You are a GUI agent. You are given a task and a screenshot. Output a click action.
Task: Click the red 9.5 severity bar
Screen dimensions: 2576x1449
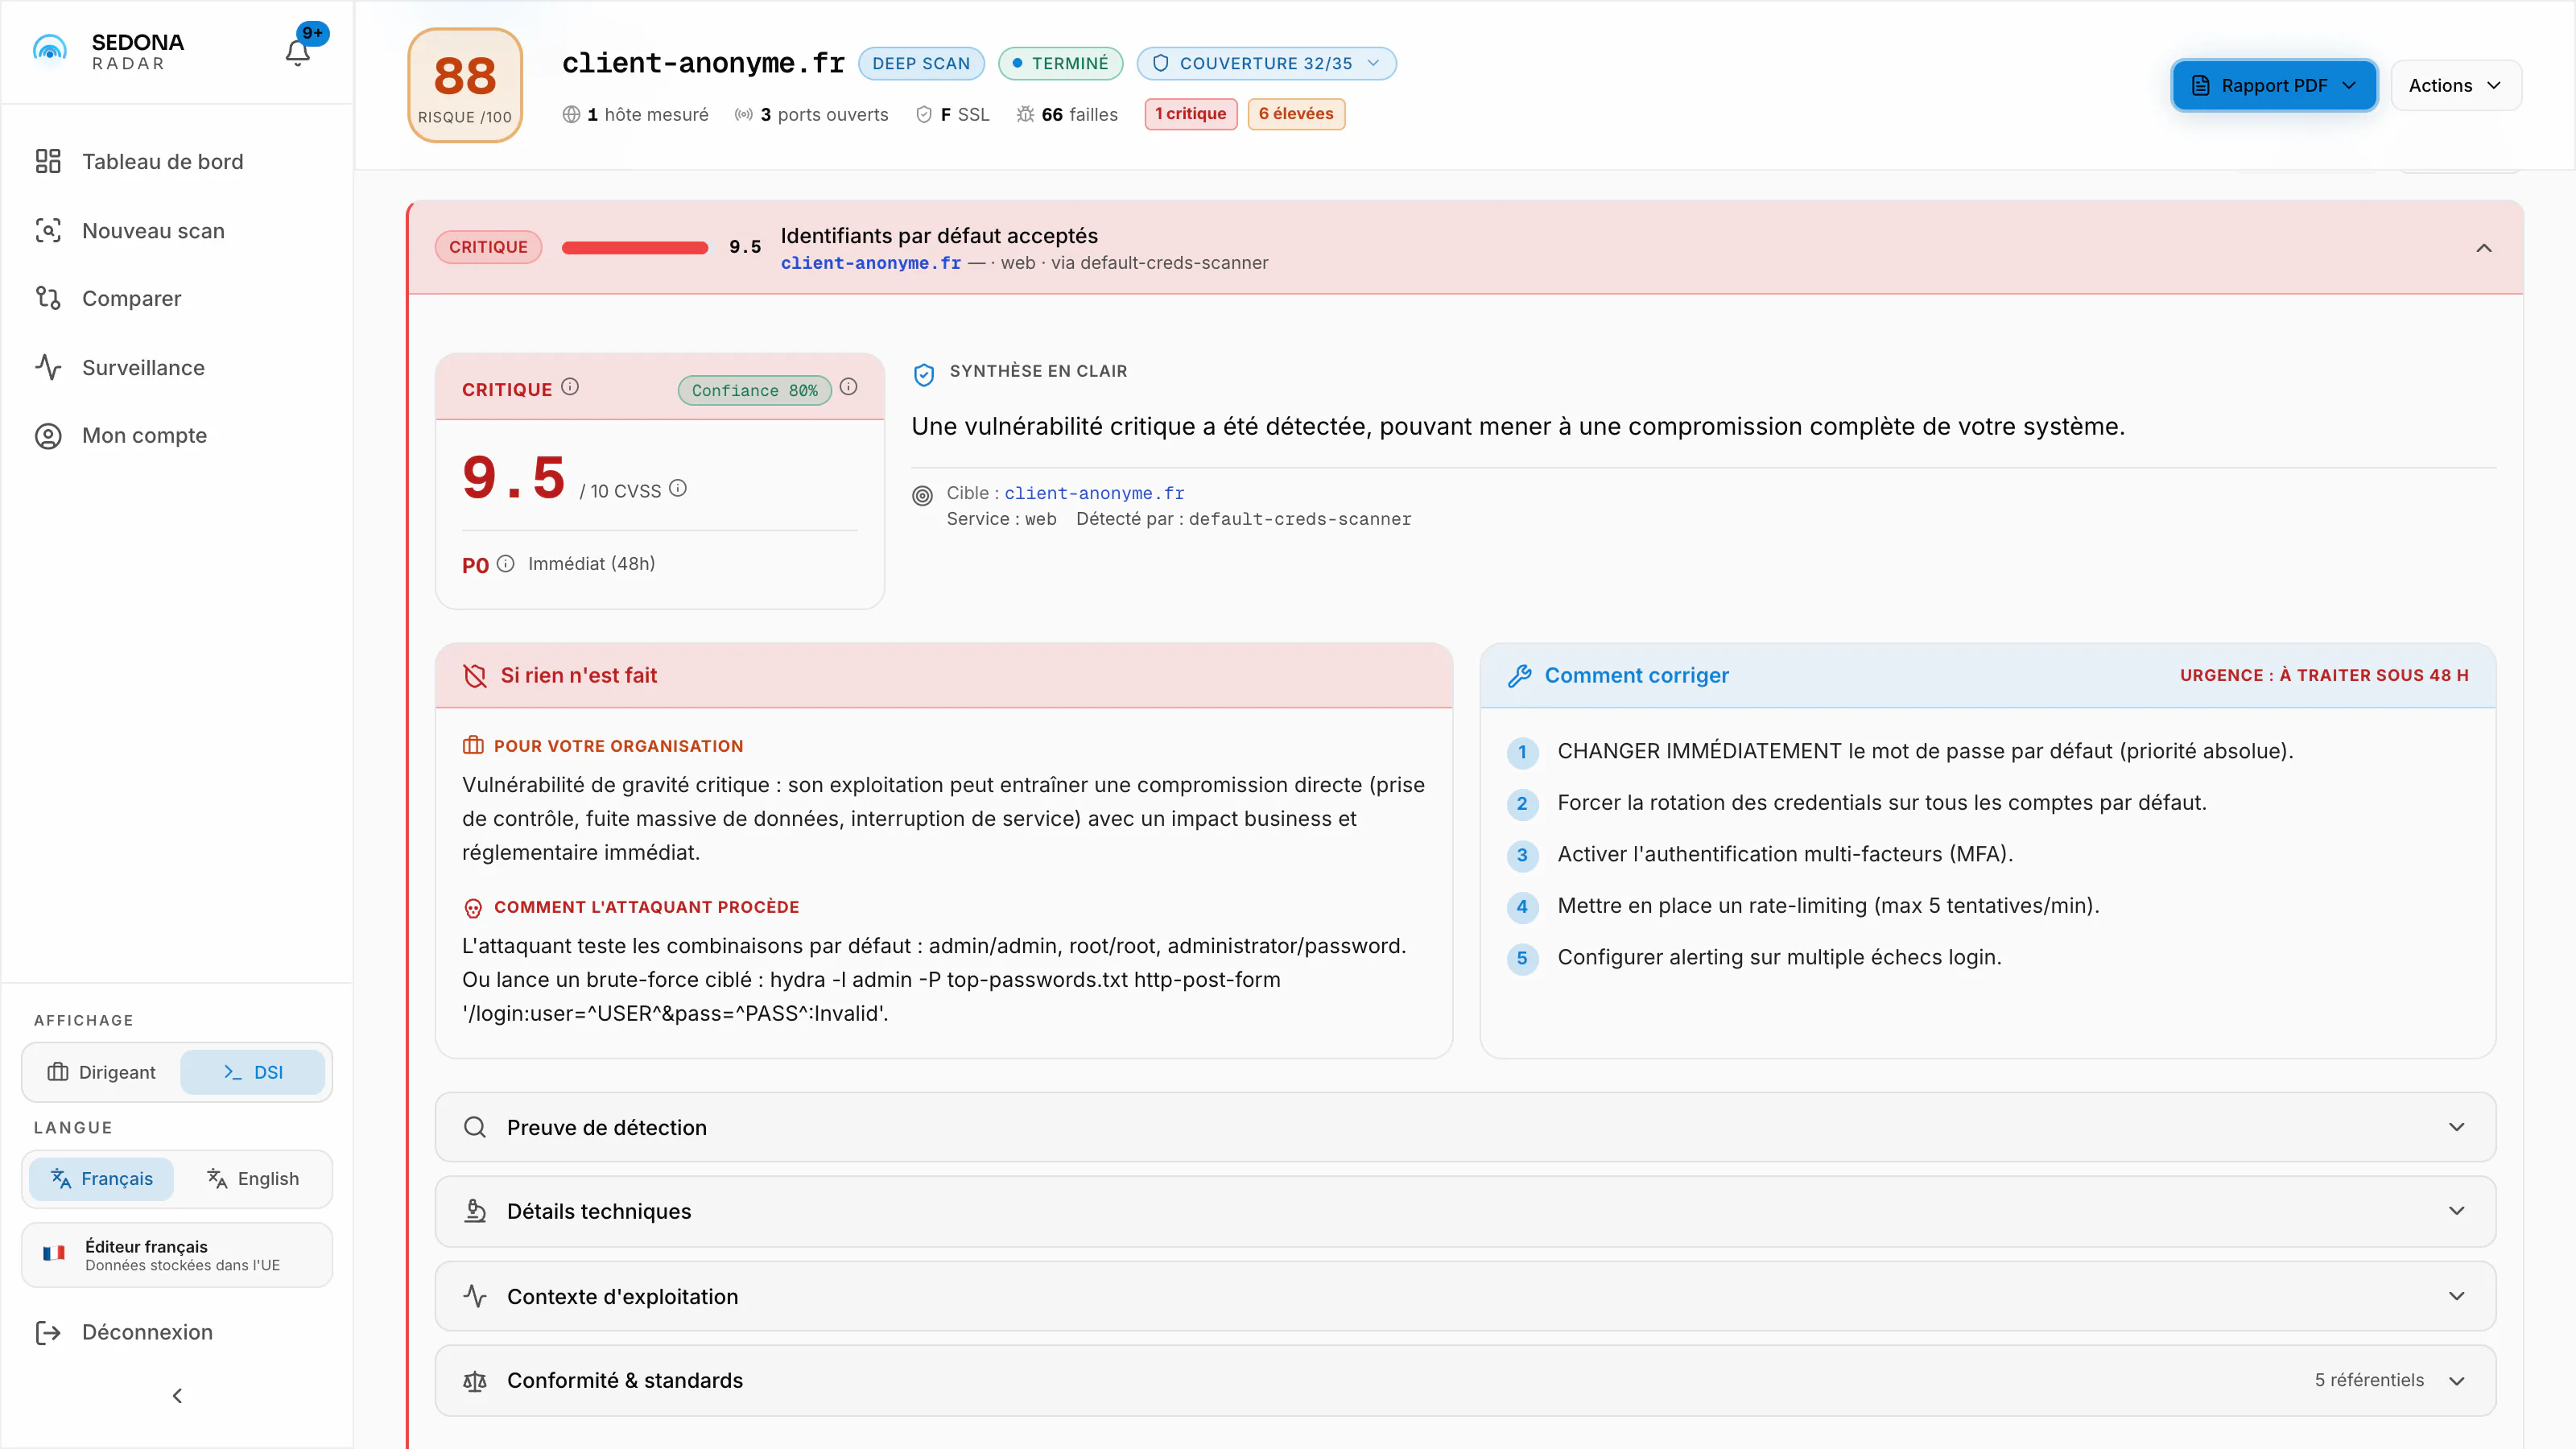634,248
